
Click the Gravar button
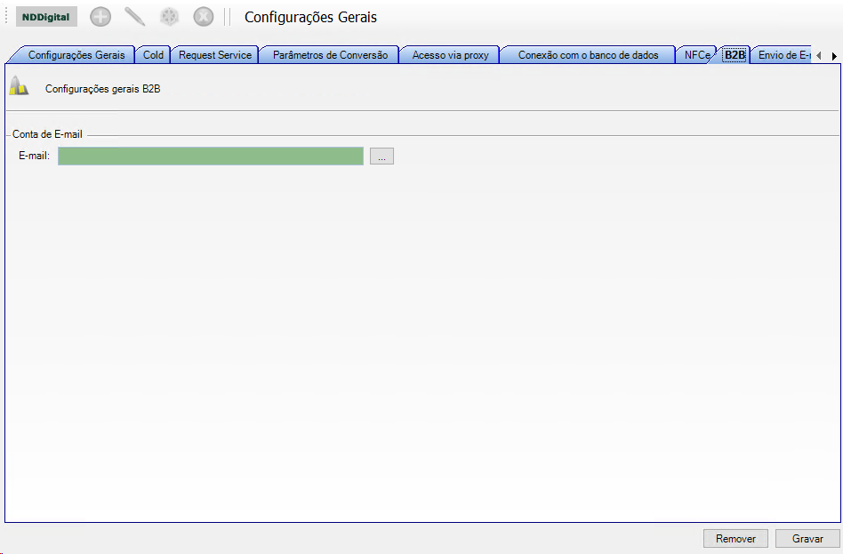[x=807, y=538]
